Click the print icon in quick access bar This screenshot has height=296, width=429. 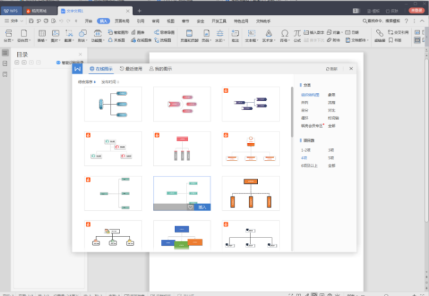coord(46,21)
